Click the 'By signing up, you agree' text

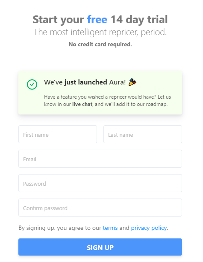[60, 228]
